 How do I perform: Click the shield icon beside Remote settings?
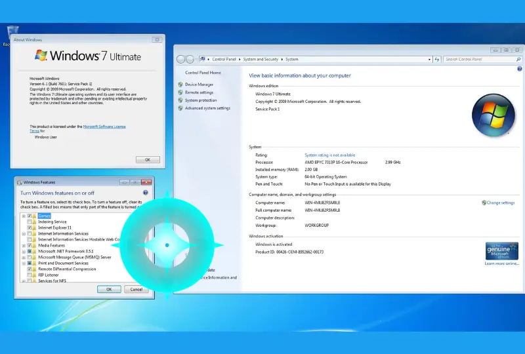coord(180,92)
